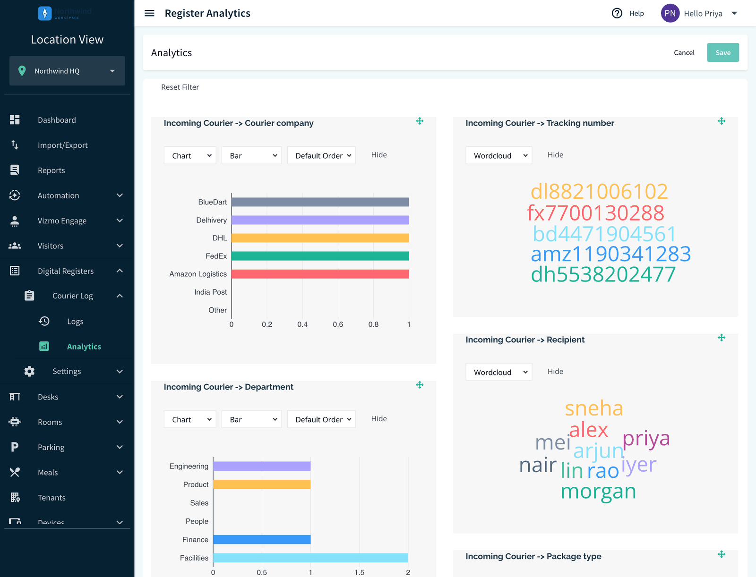Click the Logs history clock icon
756x577 pixels.
pos(44,321)
